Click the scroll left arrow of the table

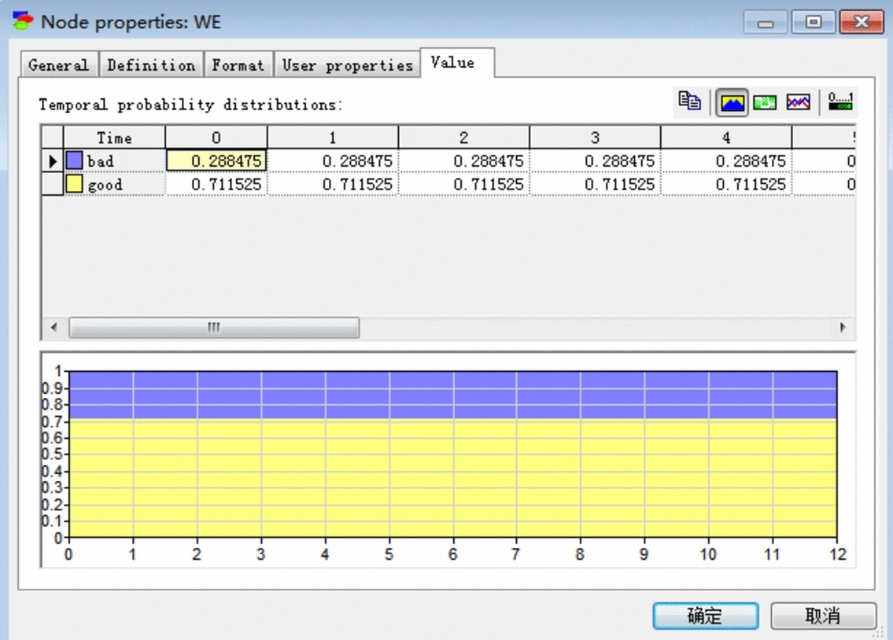tap(54, 328)
